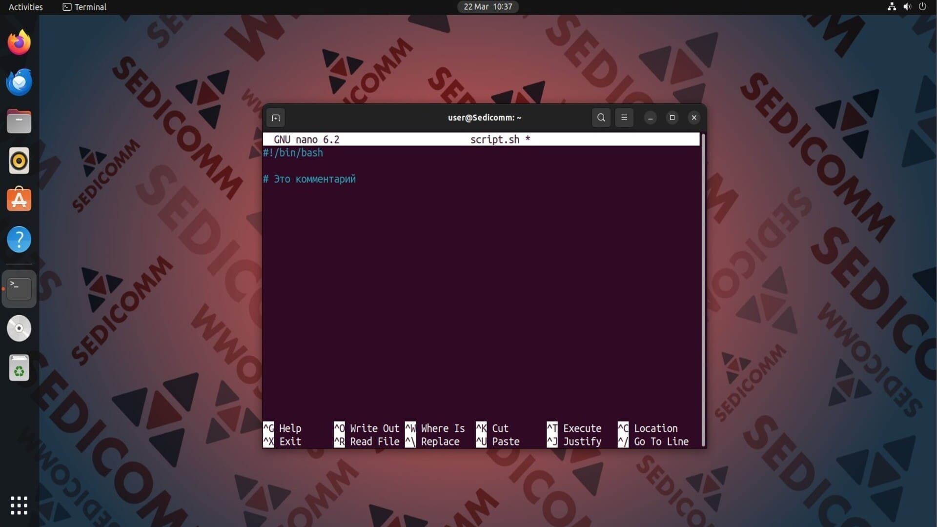Open system menu via volume icon
The height and width of the screenshot is (527, 937).
click(x=907, y=7)
